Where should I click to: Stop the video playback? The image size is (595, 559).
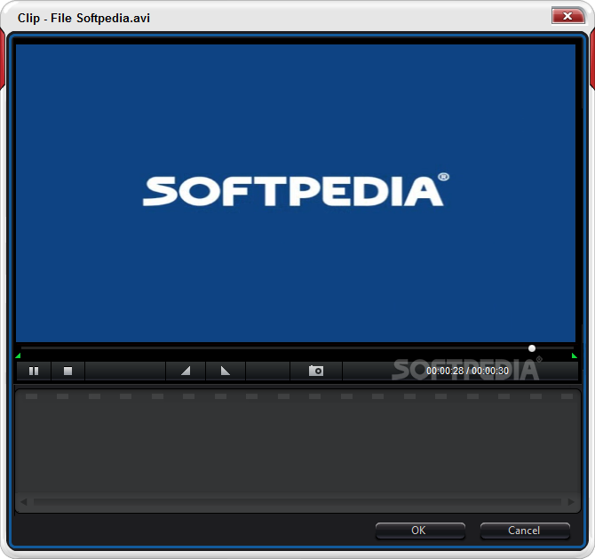(67, 371)
